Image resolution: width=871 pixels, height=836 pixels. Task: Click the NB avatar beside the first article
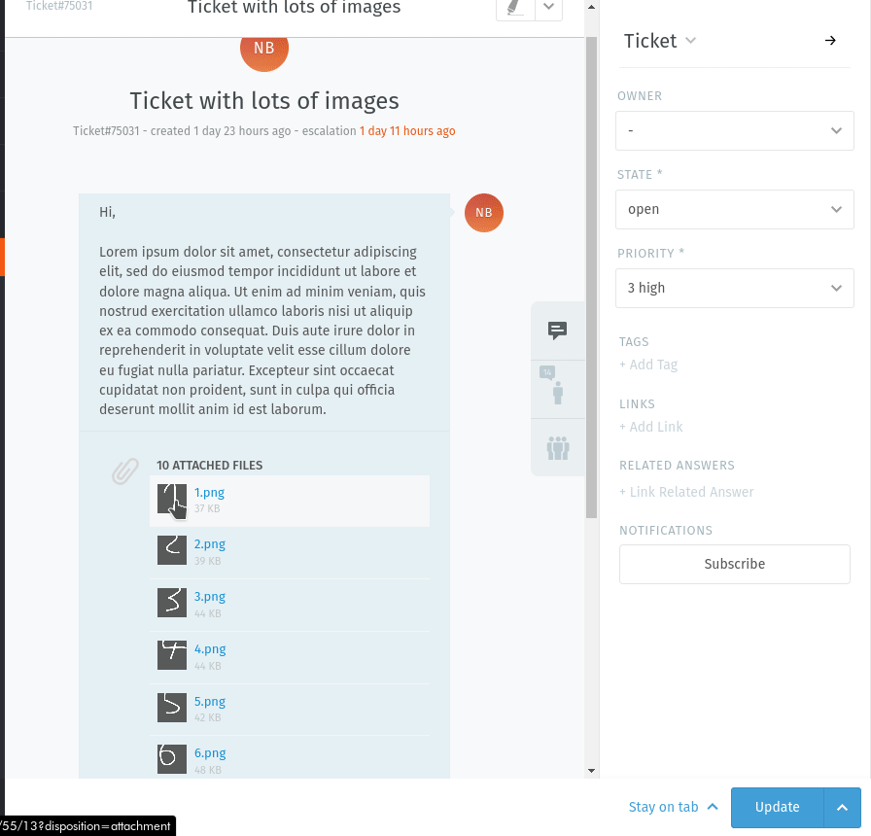[483, 212]
